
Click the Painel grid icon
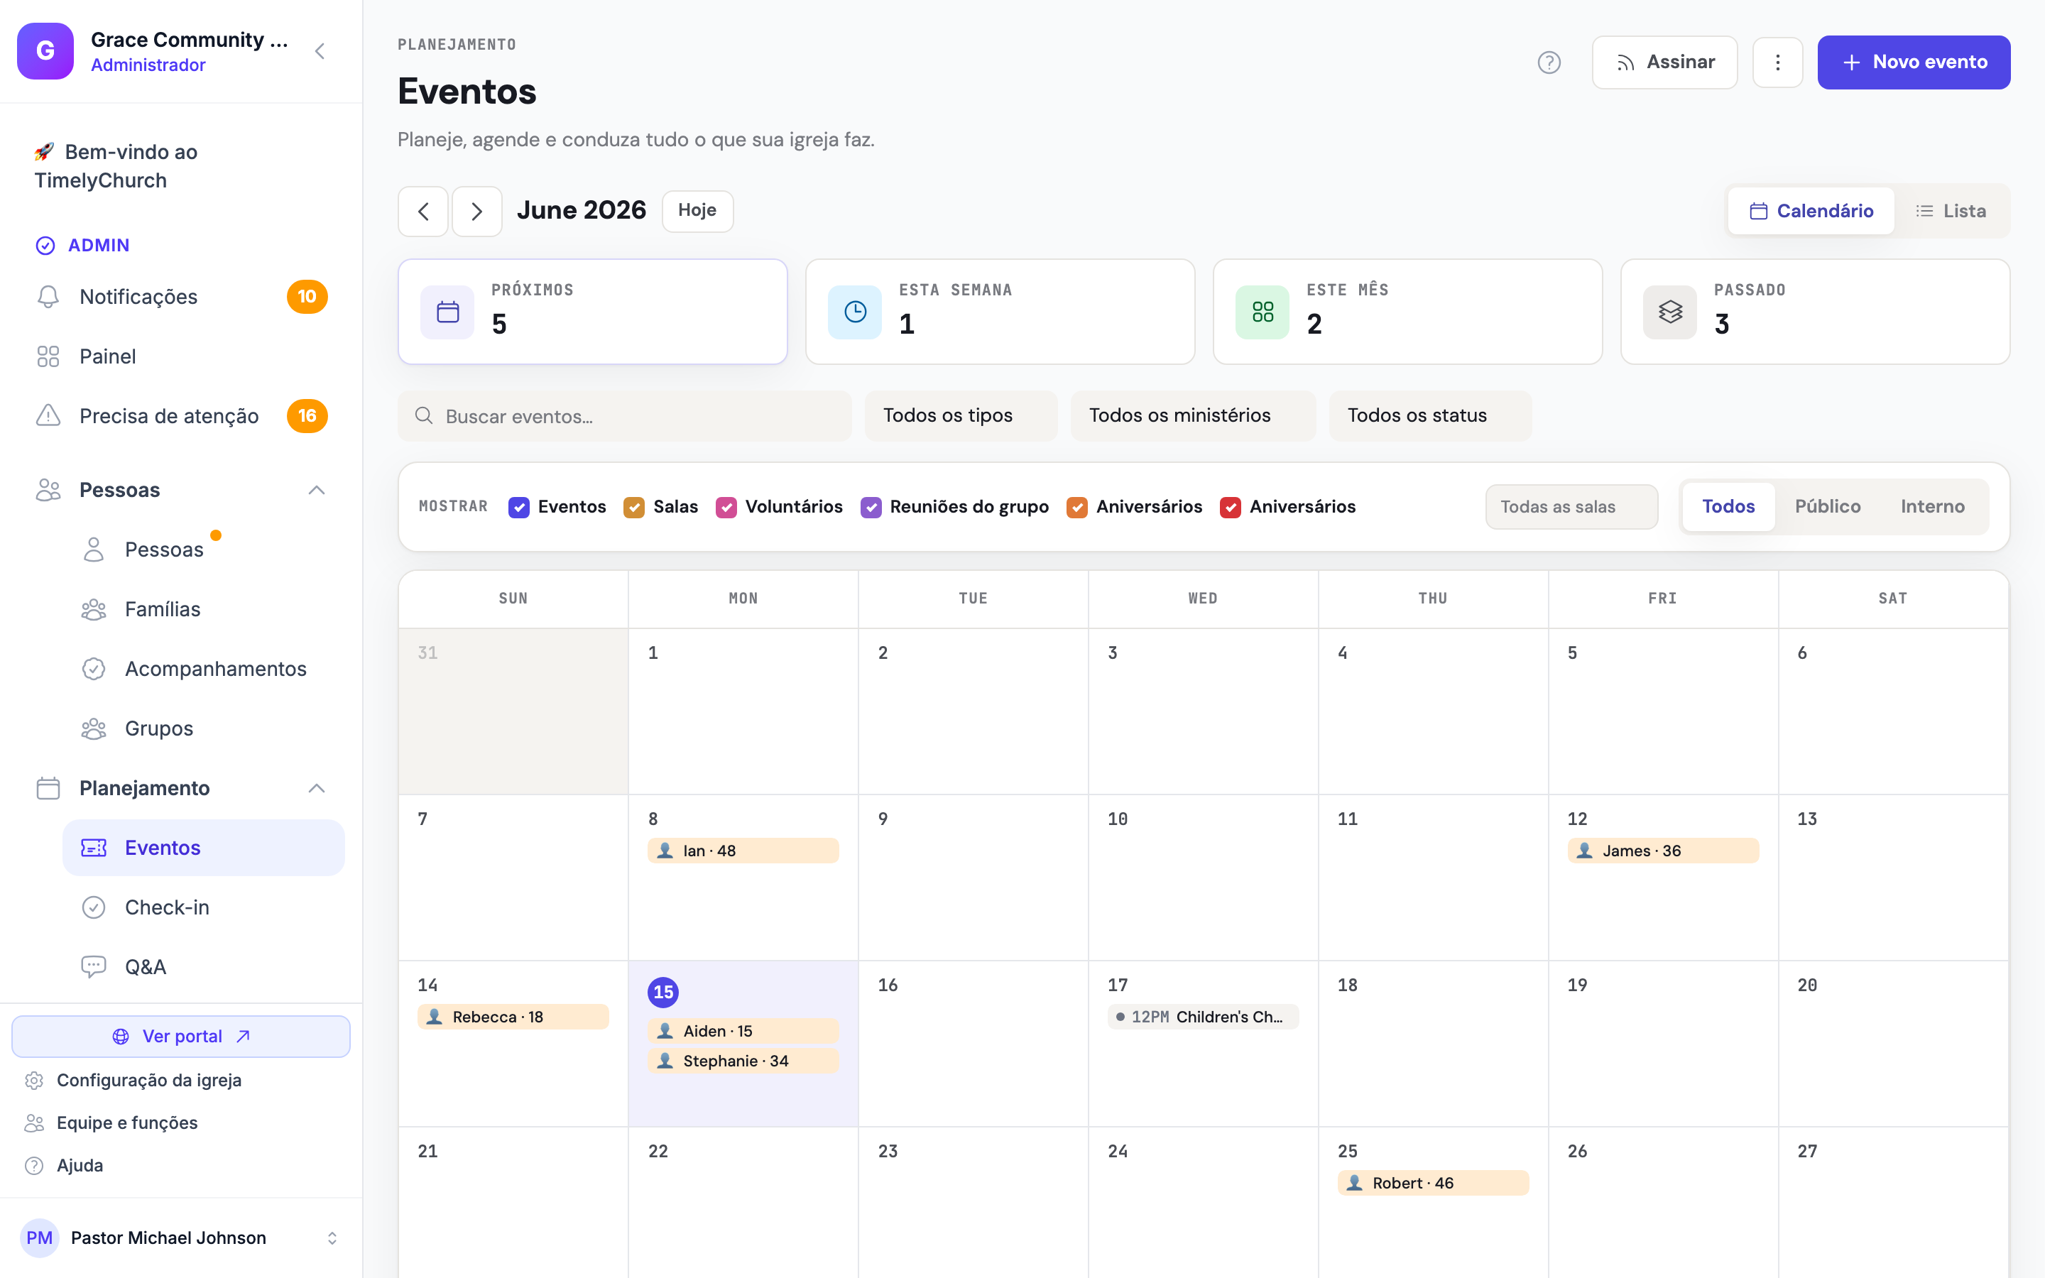(x=48, y=356)
